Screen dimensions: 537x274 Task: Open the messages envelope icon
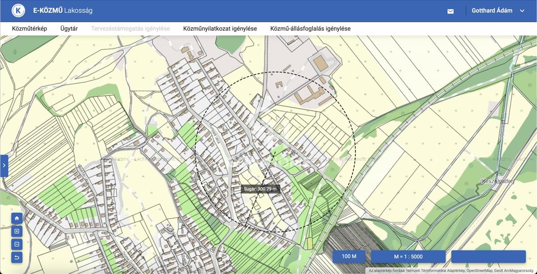point(450,11)
